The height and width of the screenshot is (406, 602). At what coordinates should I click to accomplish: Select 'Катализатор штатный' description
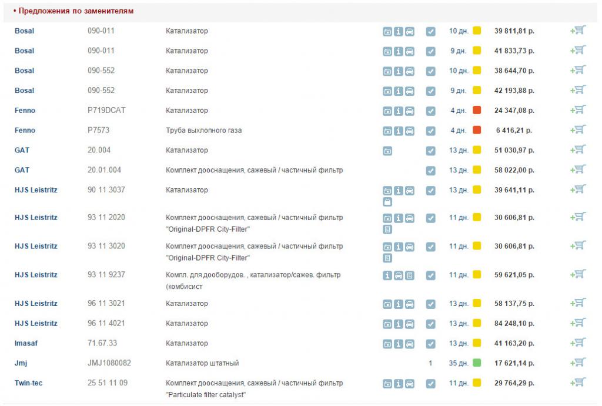point(202,363)
